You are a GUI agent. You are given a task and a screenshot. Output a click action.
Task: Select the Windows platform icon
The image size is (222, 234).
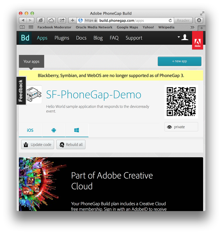point(77,130)
